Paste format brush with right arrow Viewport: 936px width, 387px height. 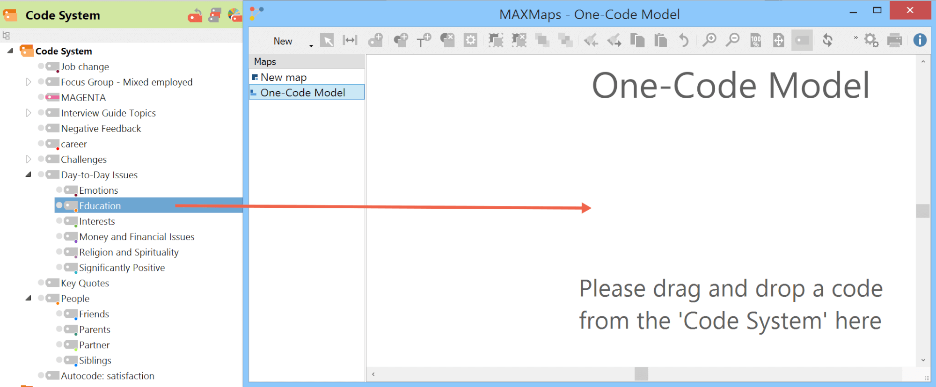614,40
